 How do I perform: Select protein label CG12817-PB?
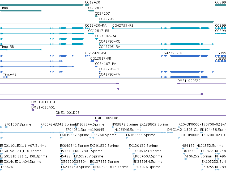pyautogui.click(x=101, y=59)
